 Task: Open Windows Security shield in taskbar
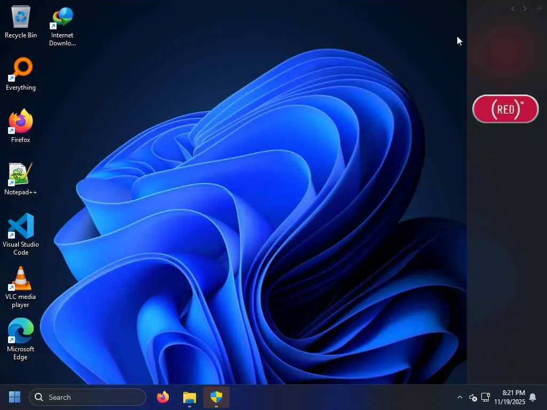coord(216,397)
